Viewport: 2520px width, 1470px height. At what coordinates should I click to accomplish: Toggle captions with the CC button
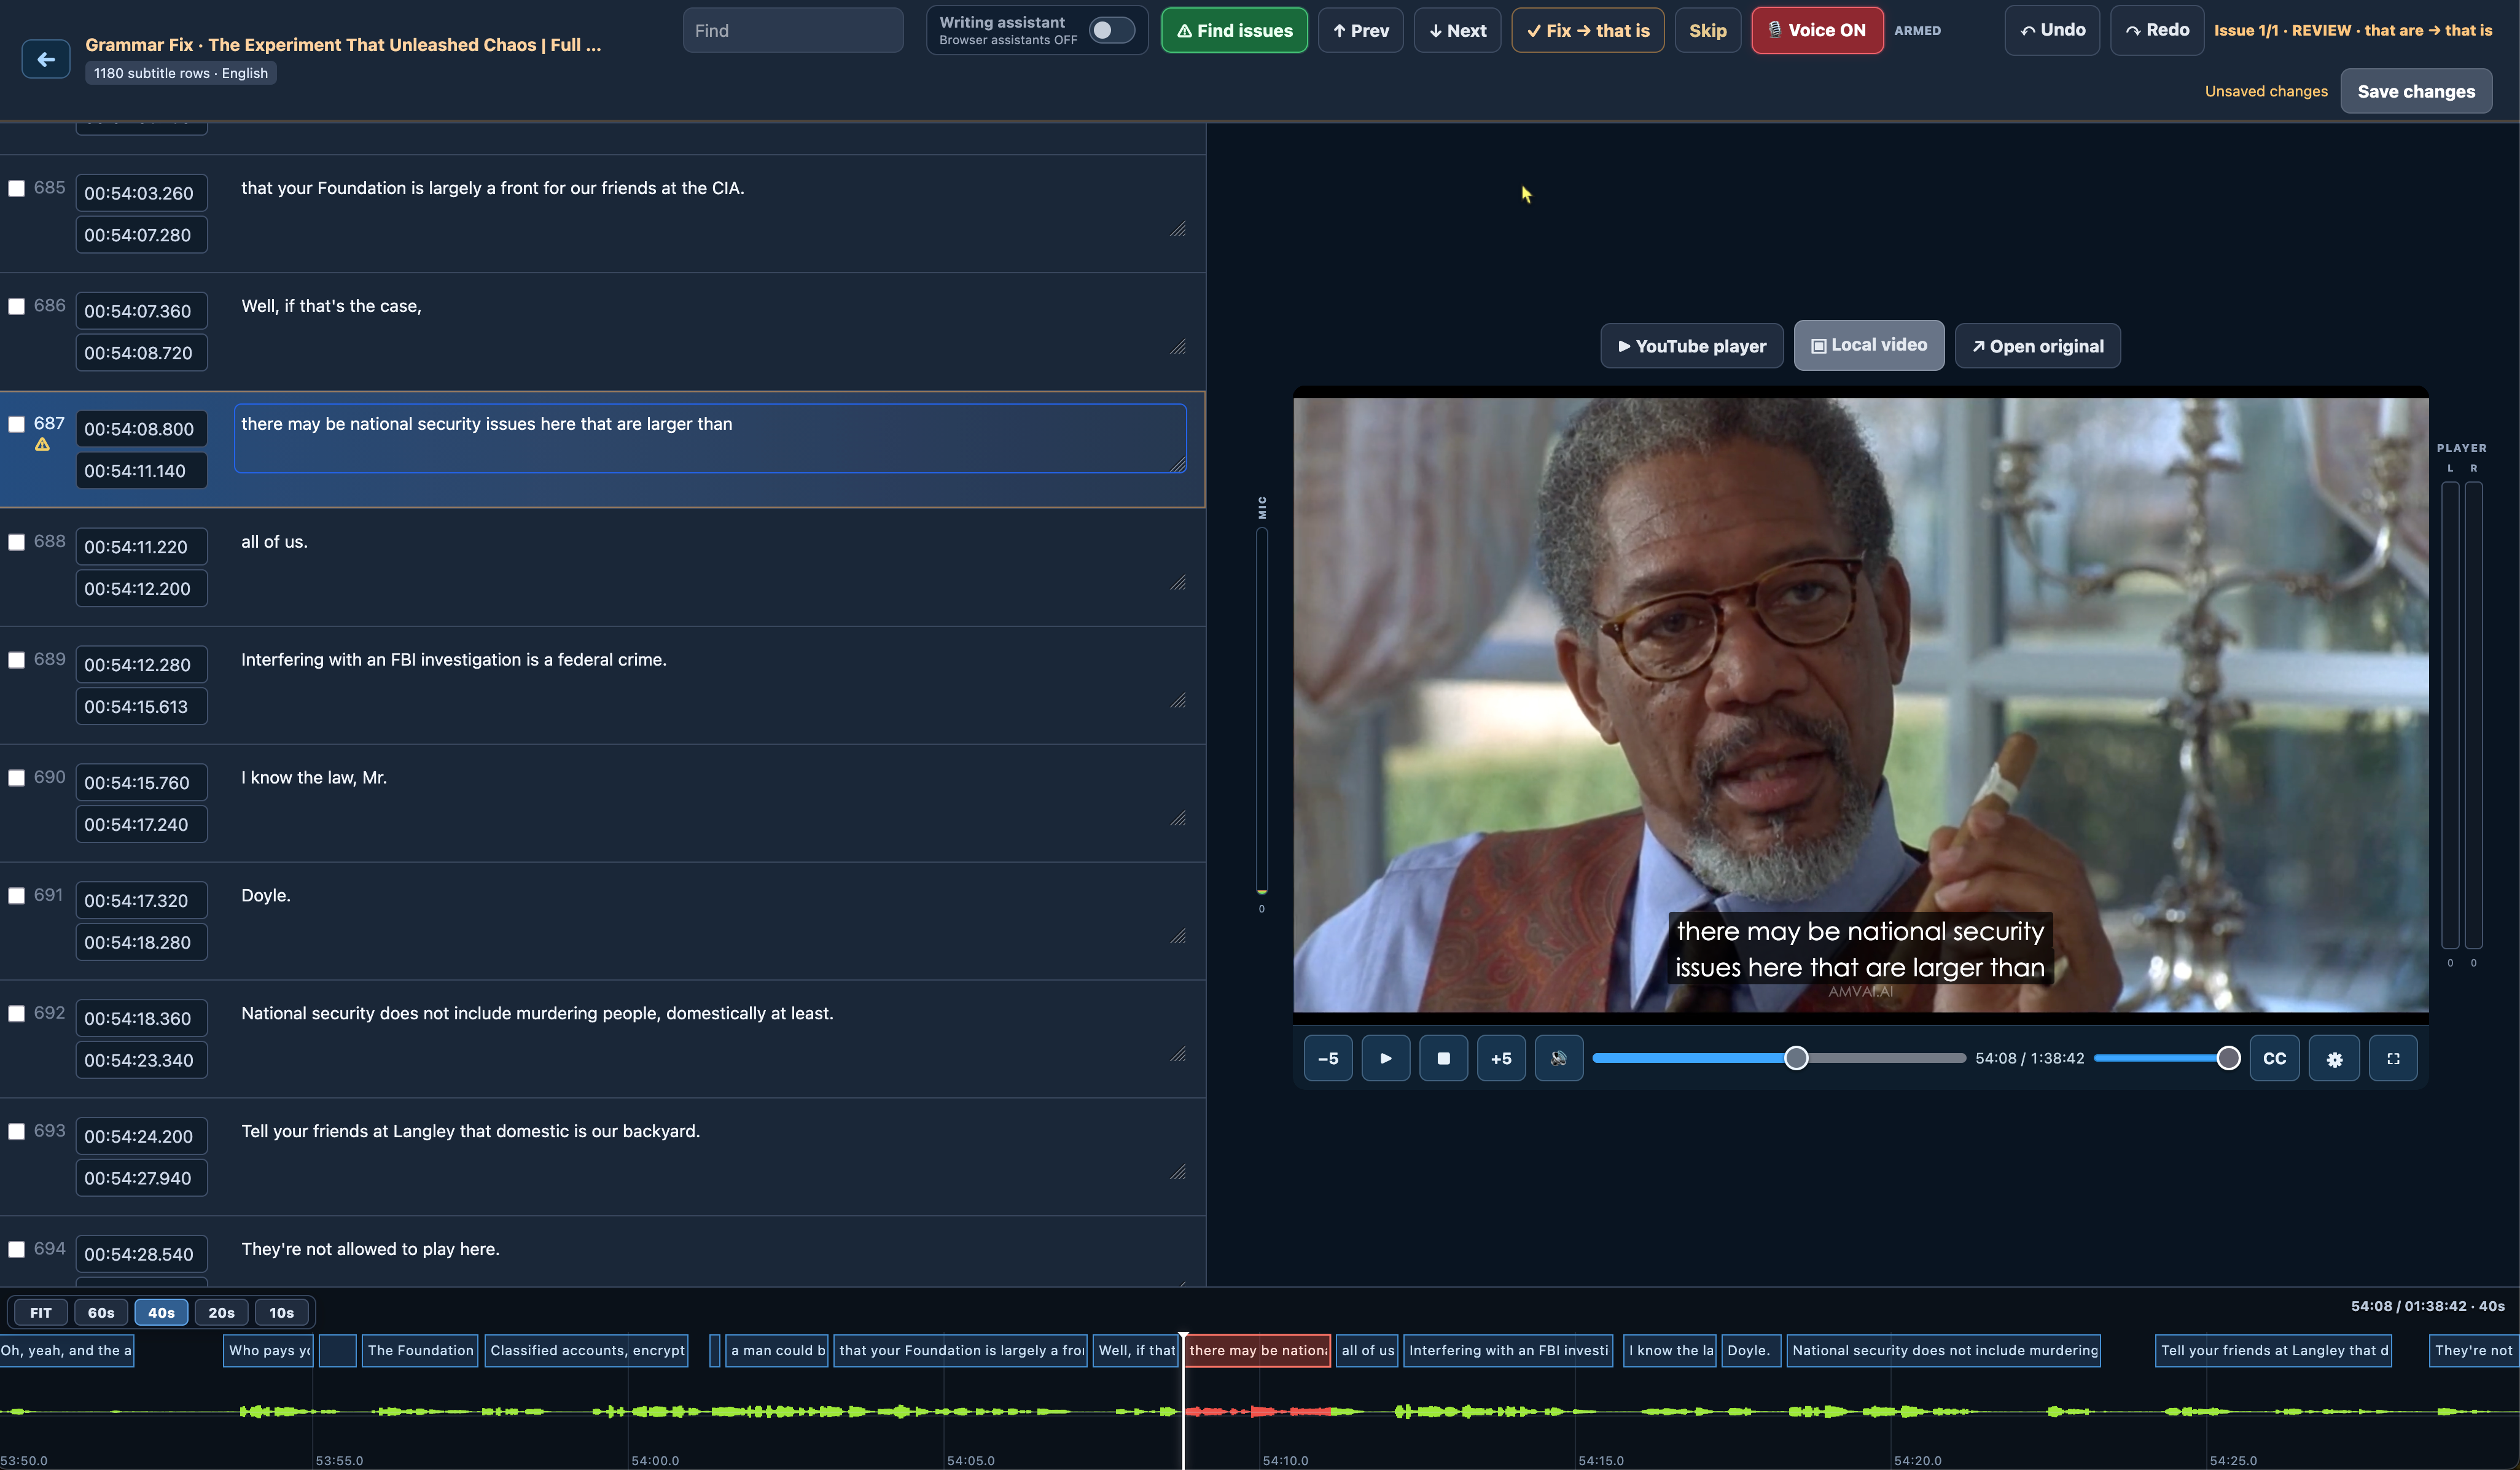pyautogui.click(x=2275, y=1059)
